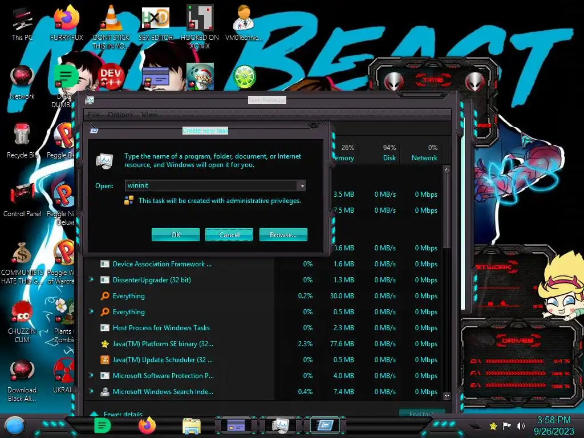Click OK in Create new task dialog
584x438 pixels.
176,234
